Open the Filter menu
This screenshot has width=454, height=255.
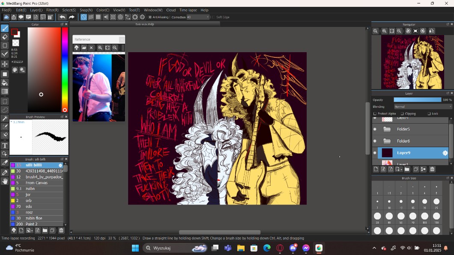pos(52,10)
